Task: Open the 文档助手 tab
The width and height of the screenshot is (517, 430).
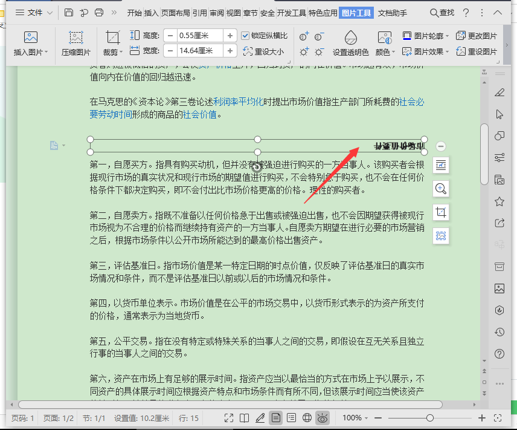Action: point(393,13)
